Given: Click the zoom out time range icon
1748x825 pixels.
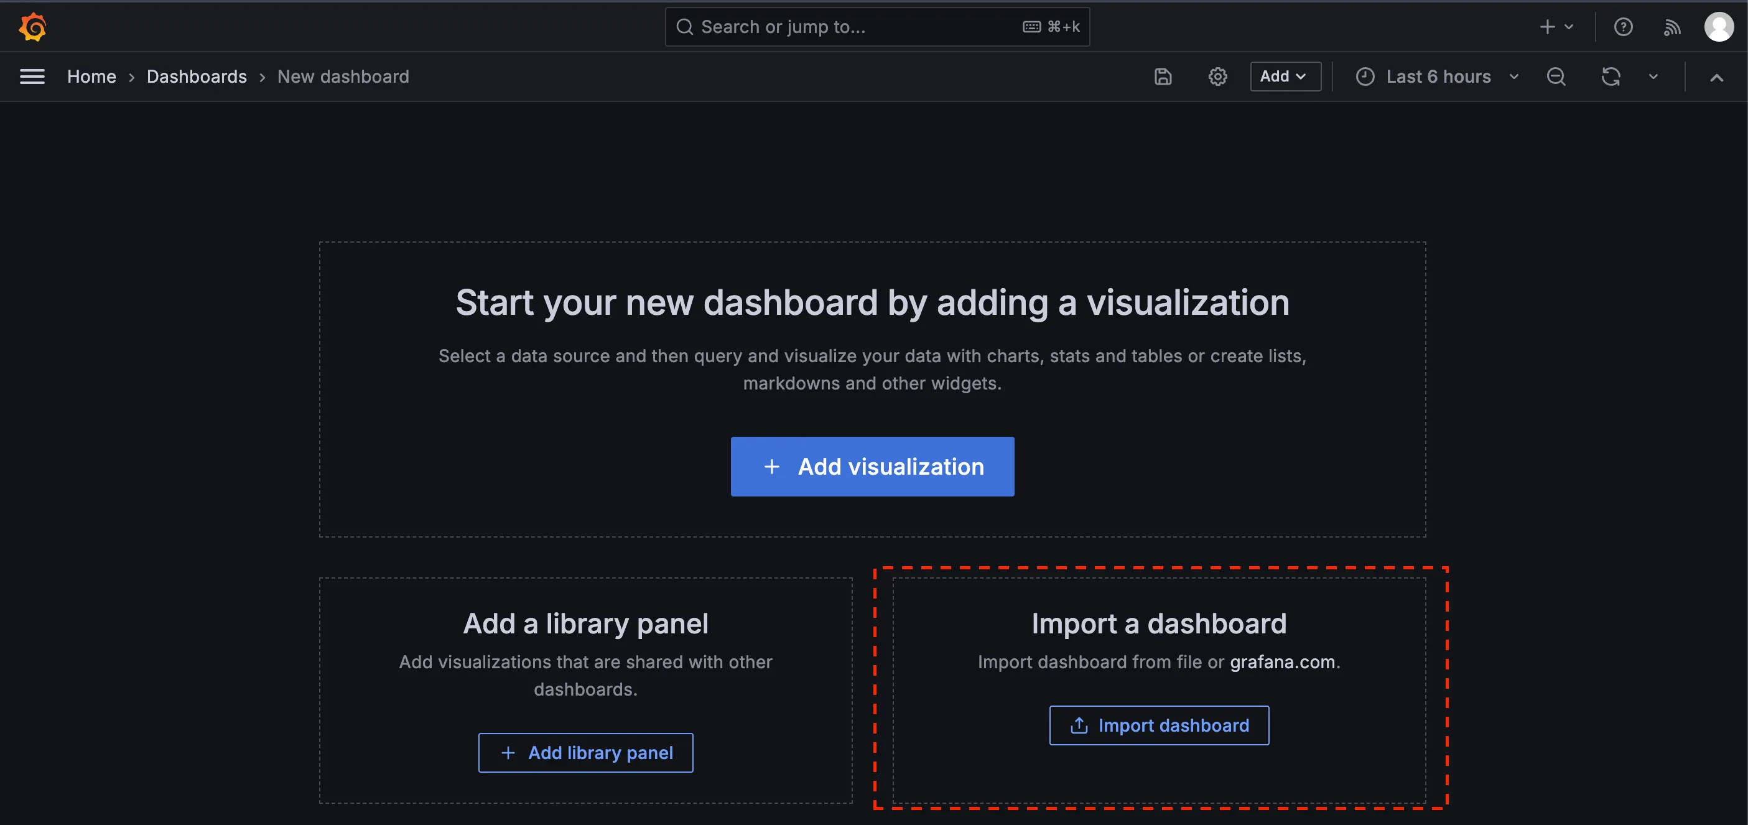Looking at the screenshot, I should (1555, 77).
